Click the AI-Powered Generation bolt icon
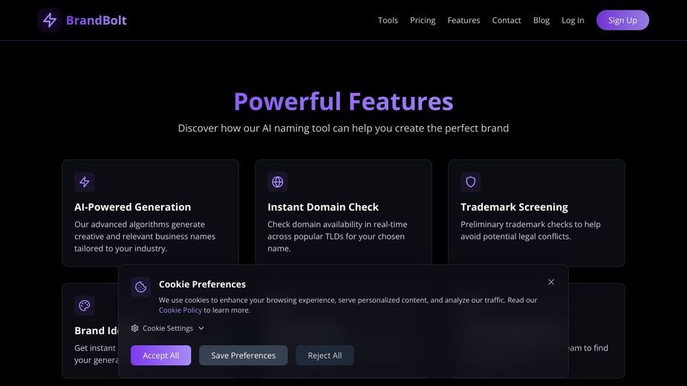The height and width of the screenshot is (386, 687). tap(85, 182)
